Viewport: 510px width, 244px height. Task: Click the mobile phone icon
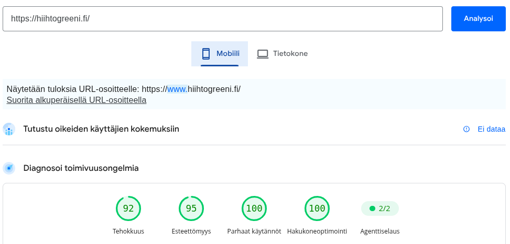point(205,53)
